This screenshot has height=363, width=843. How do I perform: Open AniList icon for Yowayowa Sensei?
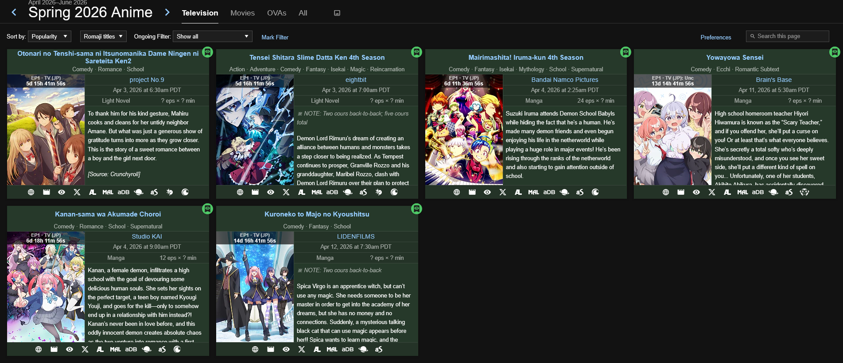pyautogui.click(x=727, y=192)
